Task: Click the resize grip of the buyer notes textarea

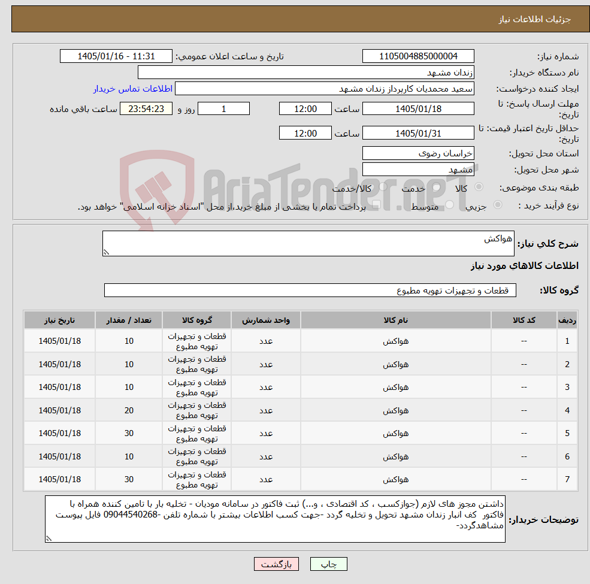Action: [49, 539]
